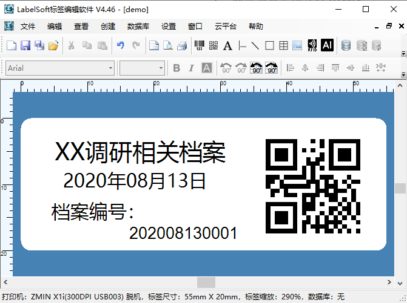
Task: Toggle bold formatting
Action: click(177, 68)
